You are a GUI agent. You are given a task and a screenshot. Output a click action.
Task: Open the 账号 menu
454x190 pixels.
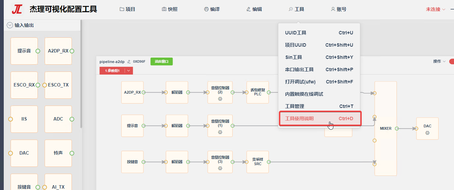pyautogui.click(x=339, y=10)
